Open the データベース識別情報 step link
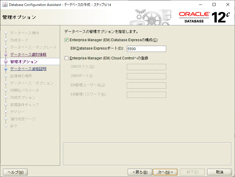Viewport: 235px width, 177px height. click(x=28, y=54)
